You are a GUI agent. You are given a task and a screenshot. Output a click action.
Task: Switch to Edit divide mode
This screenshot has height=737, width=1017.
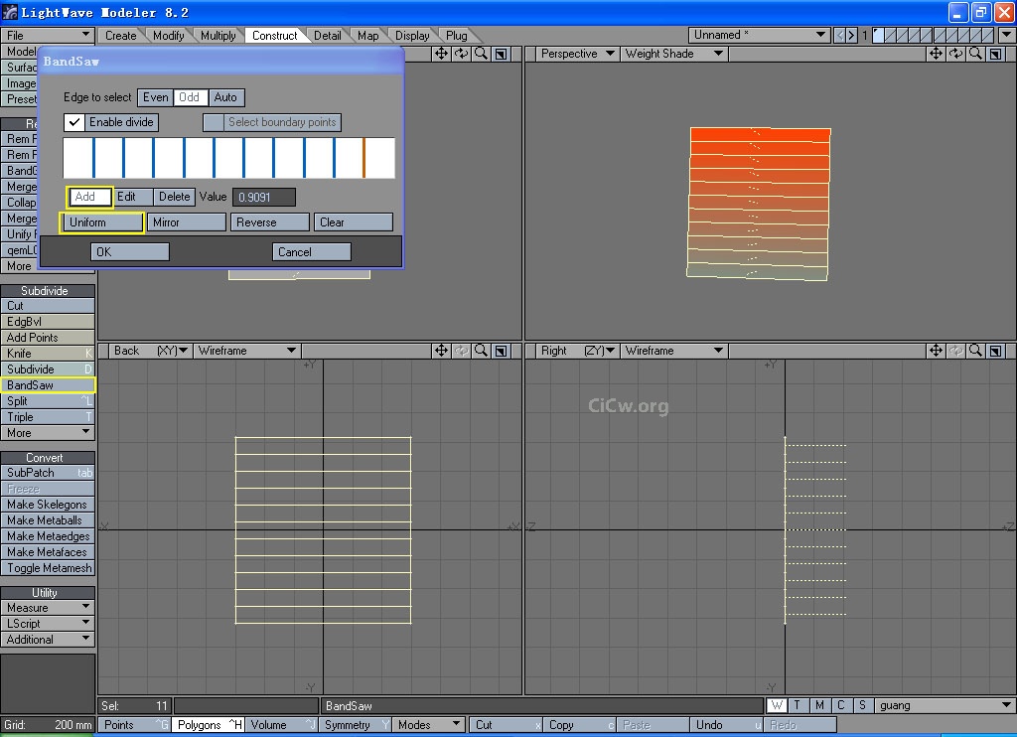click(x=132, y=197)
